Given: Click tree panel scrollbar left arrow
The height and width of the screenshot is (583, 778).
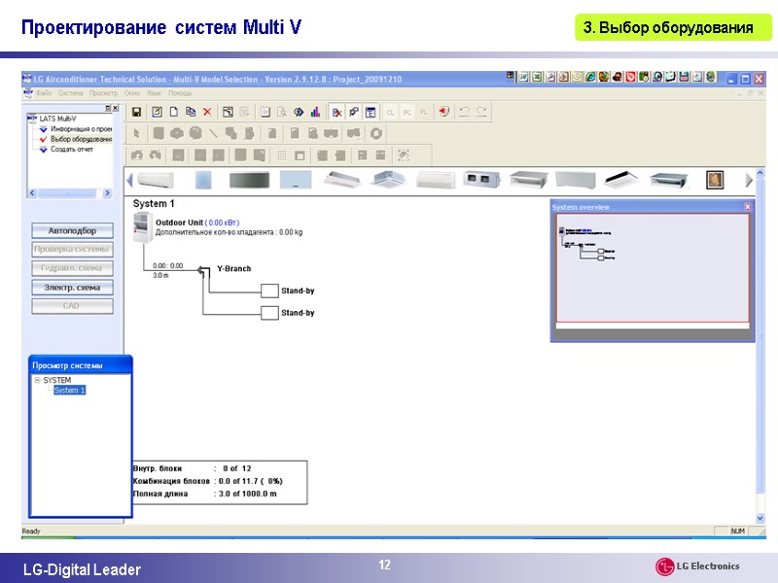Looking at the screenshot, I should click(32, 192).
